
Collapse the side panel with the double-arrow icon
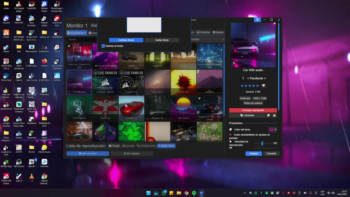tap(257, 20)
